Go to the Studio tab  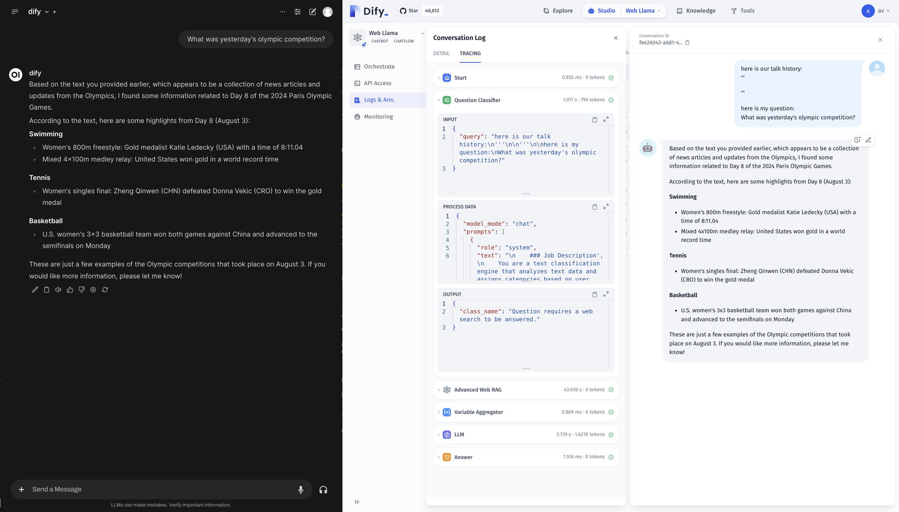tap(602, 11)
